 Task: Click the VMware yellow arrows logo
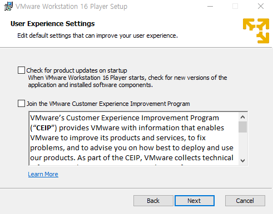(x=256, y=30)
